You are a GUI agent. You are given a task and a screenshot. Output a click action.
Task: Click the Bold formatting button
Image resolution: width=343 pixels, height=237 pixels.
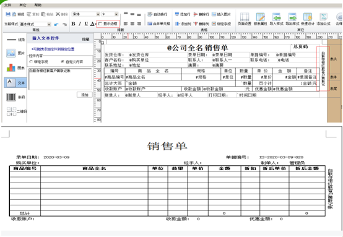74,24
